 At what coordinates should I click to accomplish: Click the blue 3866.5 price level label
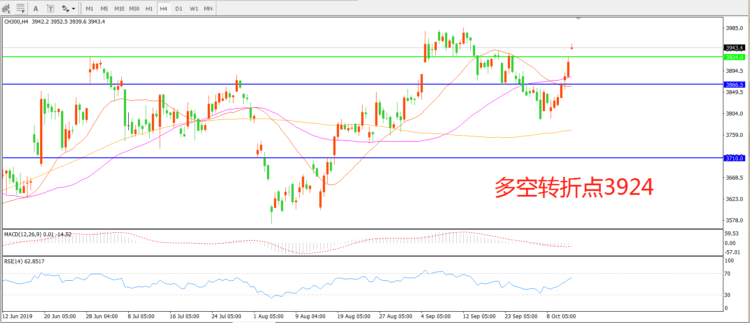(734, 85)
